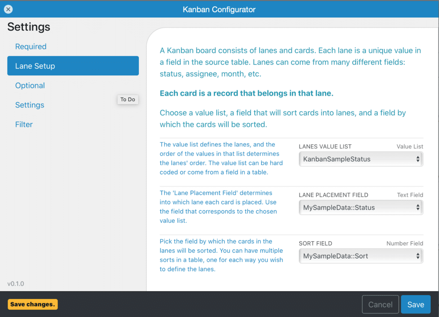Click the v0.1.0 version label
This screenshot has width=439, height=317.
16,284
